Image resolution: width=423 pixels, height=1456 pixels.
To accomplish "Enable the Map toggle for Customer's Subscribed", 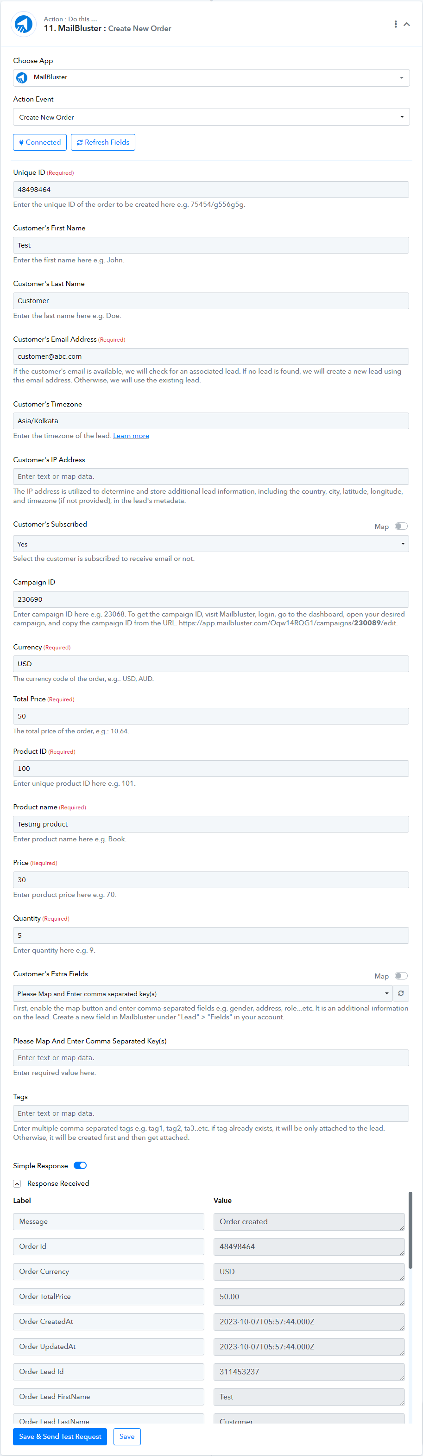I will pos(401,526).
